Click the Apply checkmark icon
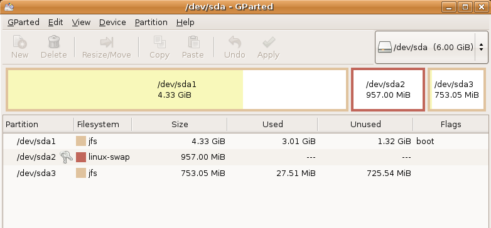This screenshot has height=228, width=491. (268, 42)
